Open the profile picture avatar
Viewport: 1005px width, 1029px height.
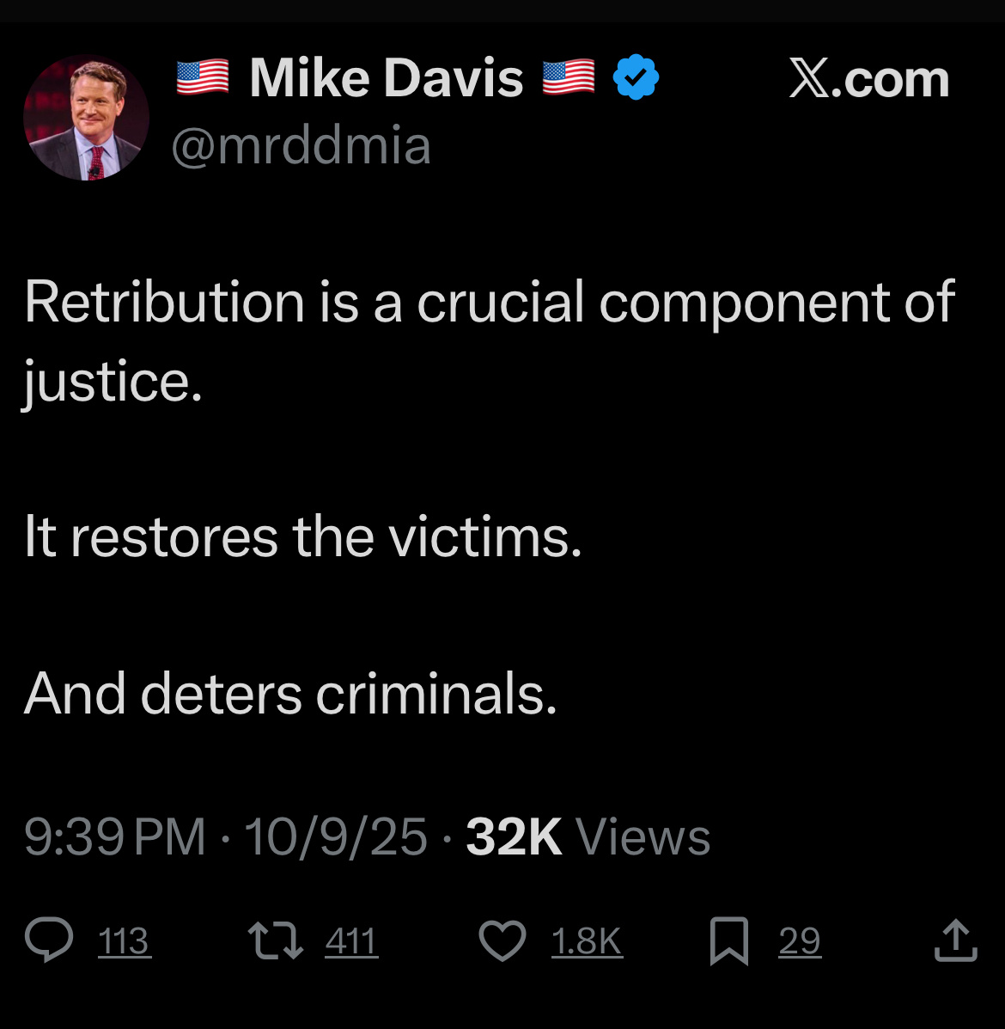point(86,117)
